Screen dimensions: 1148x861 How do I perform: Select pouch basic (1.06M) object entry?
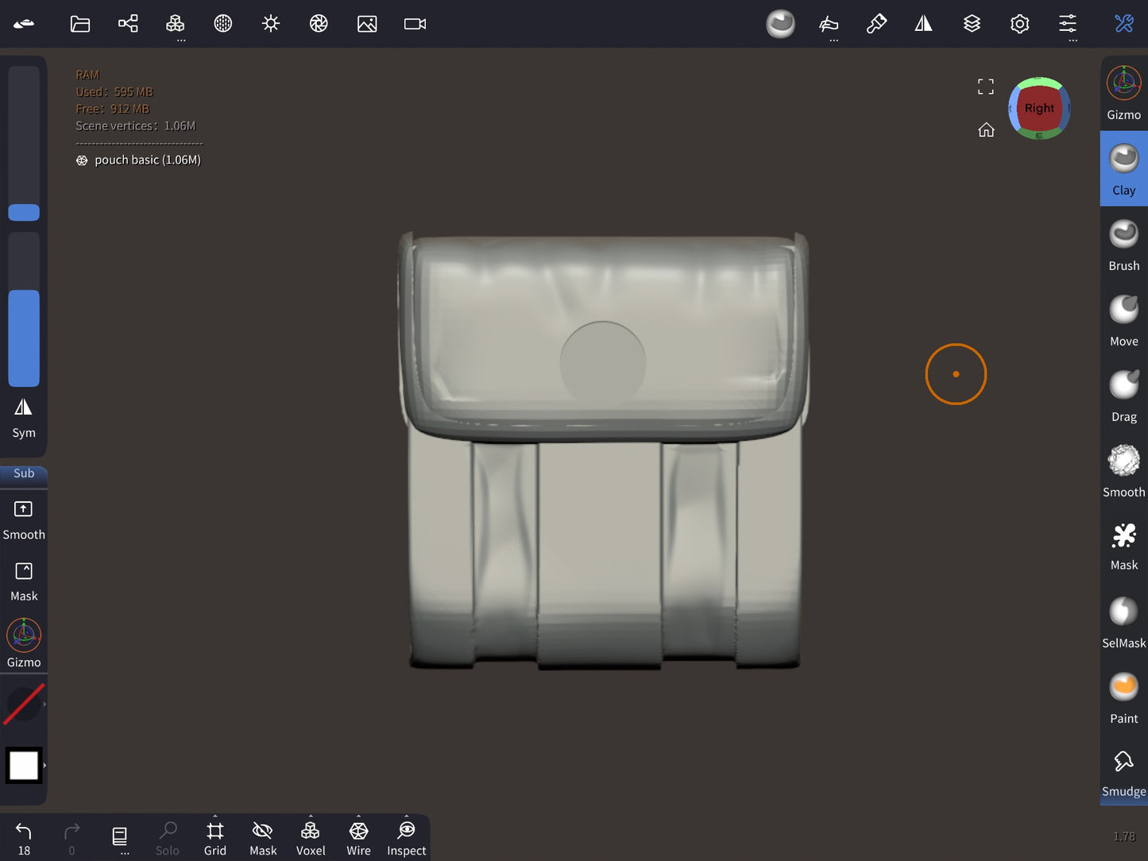coord(139,160)
